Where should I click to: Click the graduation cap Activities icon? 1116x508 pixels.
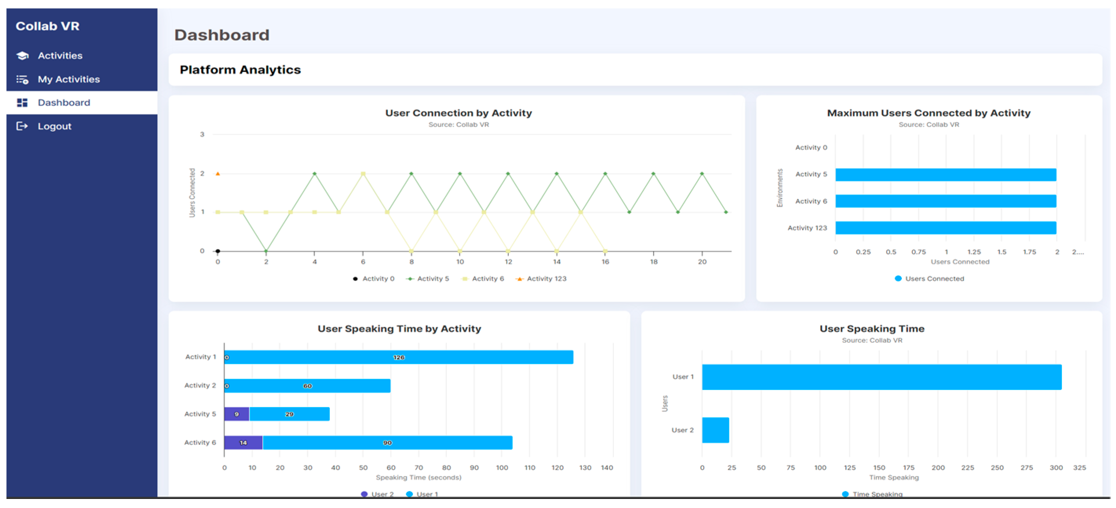pos(22,55)
